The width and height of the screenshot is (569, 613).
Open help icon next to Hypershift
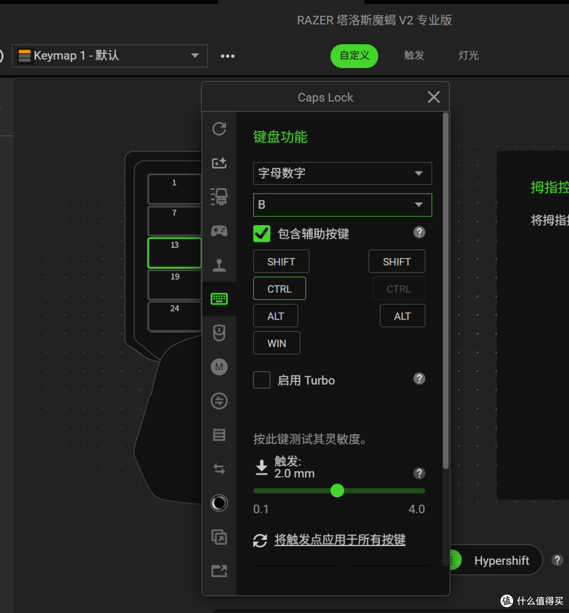tap(557, 560)
